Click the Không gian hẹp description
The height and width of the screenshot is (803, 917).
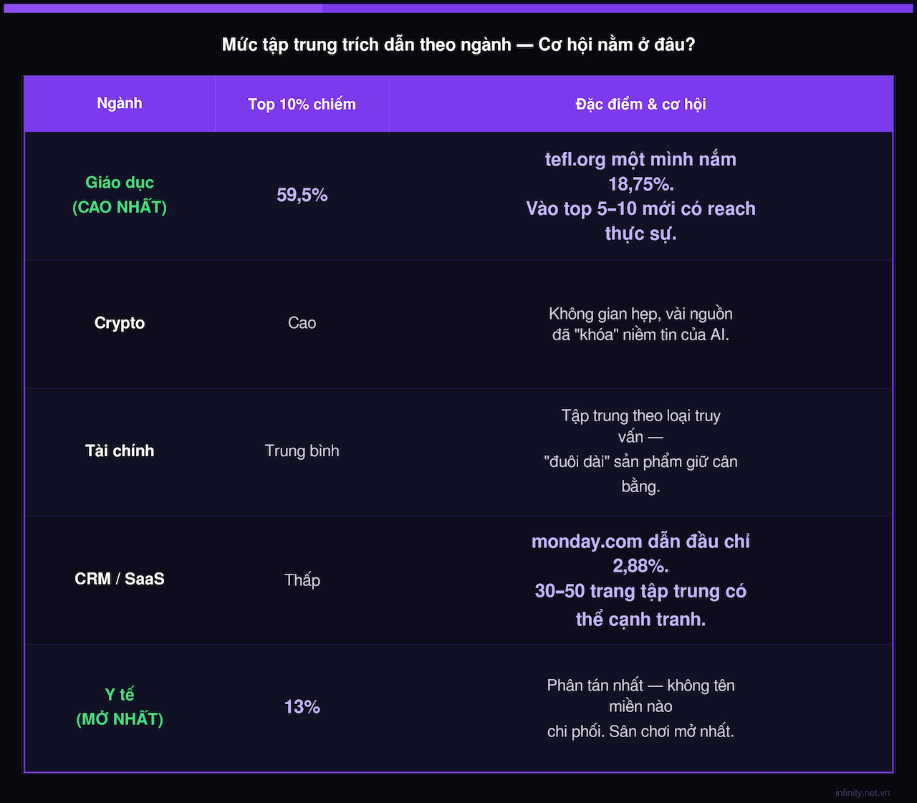click(640, 324)
